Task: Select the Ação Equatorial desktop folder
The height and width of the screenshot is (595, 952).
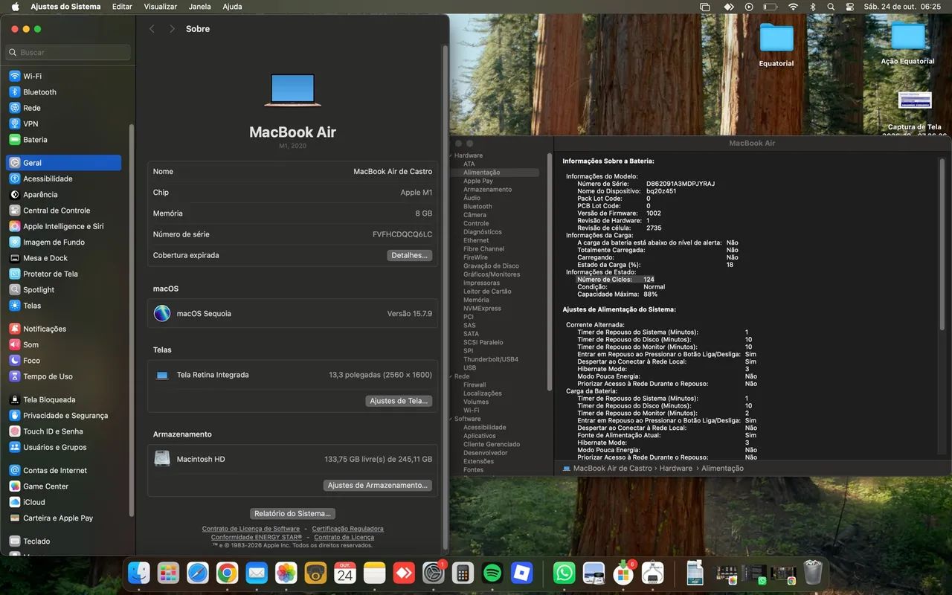Action: pyautogui.click(x=907, y=44)
